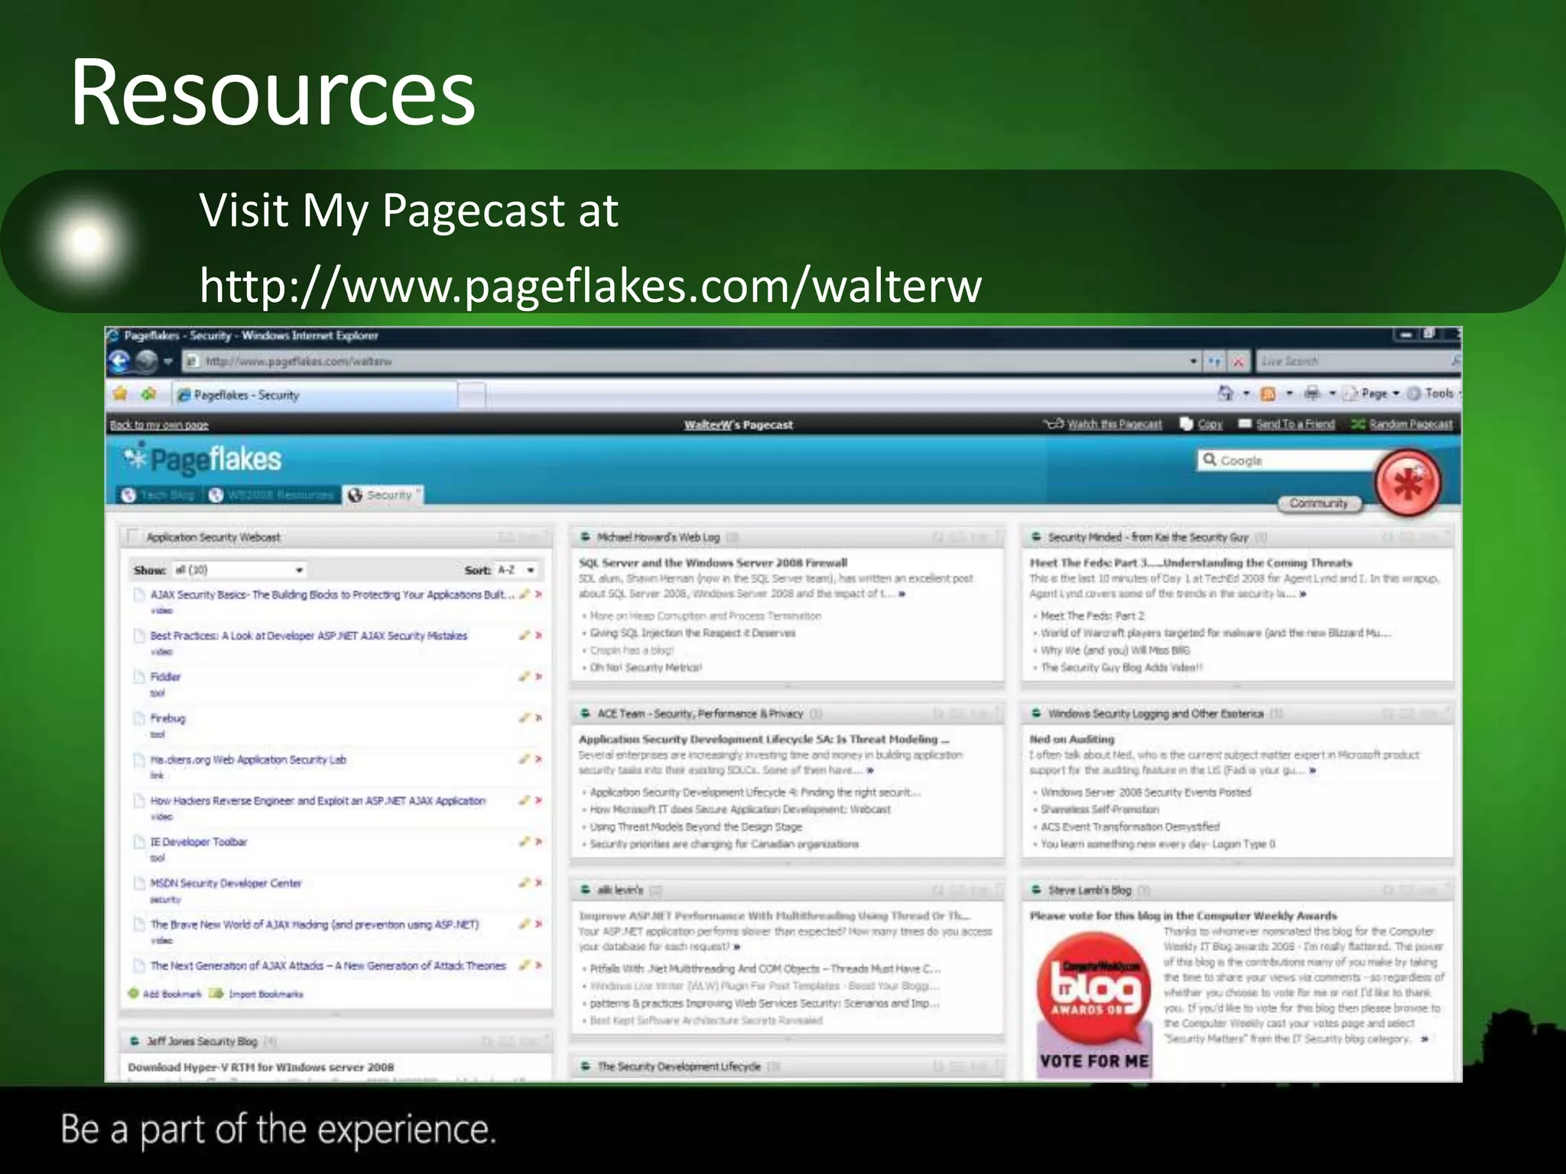
Task: Click the browser Back arrow button
Action: [x=120, y=361]
